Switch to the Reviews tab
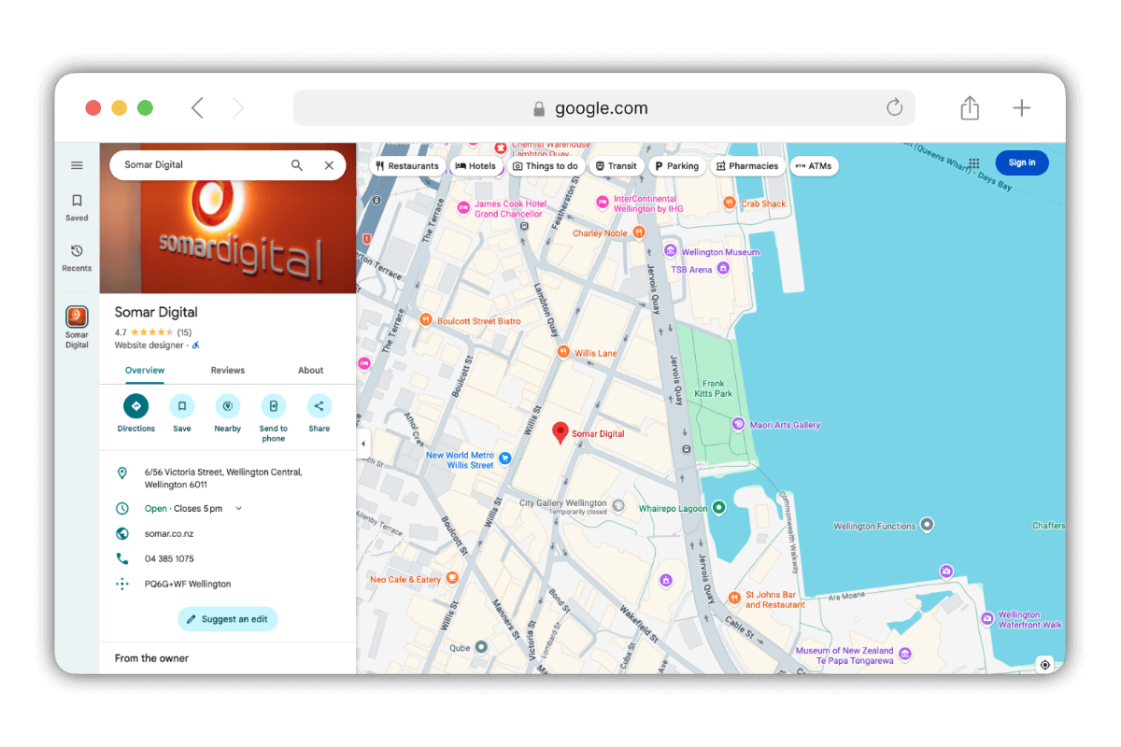This screenshot has width=1121, height=747. point(227,370)
